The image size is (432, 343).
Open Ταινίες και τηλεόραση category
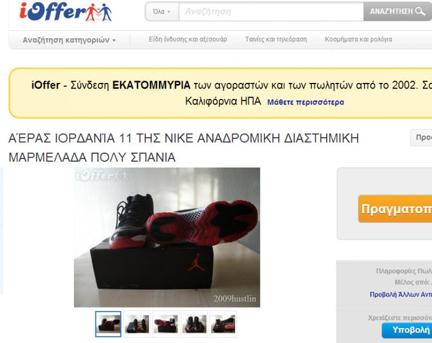coord(276,39)
